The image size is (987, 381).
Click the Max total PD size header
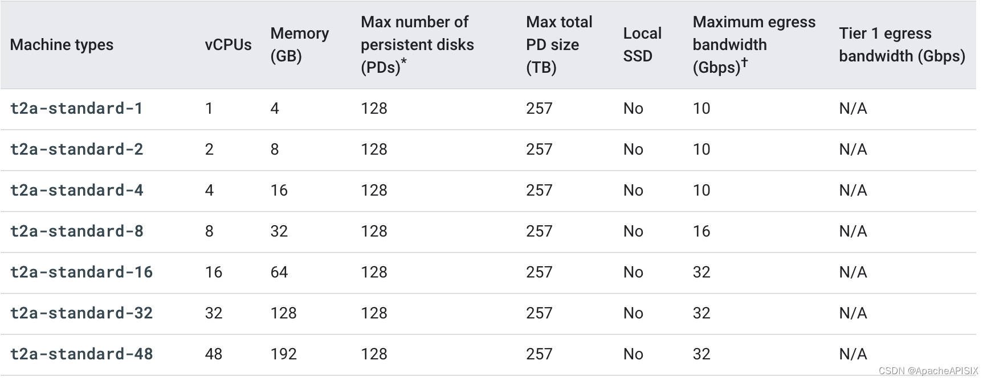(558, 44)
